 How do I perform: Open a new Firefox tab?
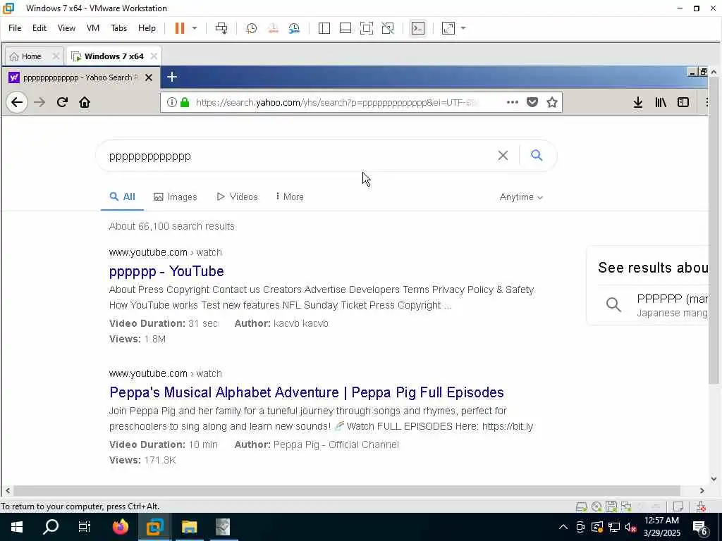[x=172, y=77]
